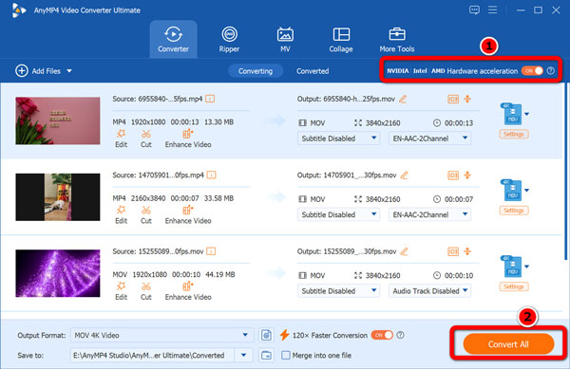
Task: Check Merge into one file
Action: point(286,355)
